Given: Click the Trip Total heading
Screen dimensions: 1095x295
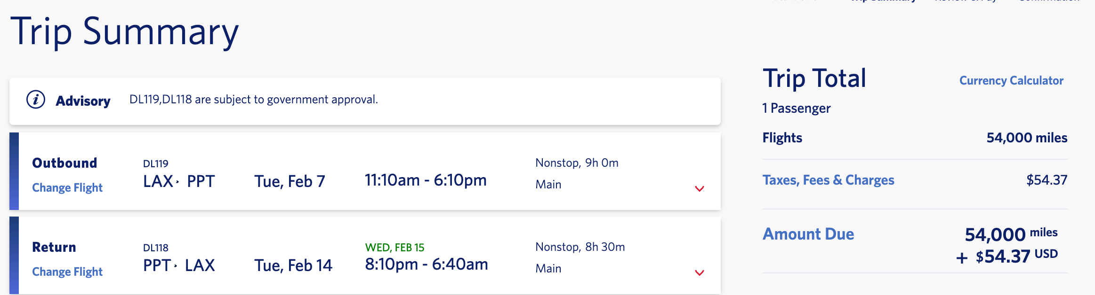Looking at the screenshot, I should 814,78.
